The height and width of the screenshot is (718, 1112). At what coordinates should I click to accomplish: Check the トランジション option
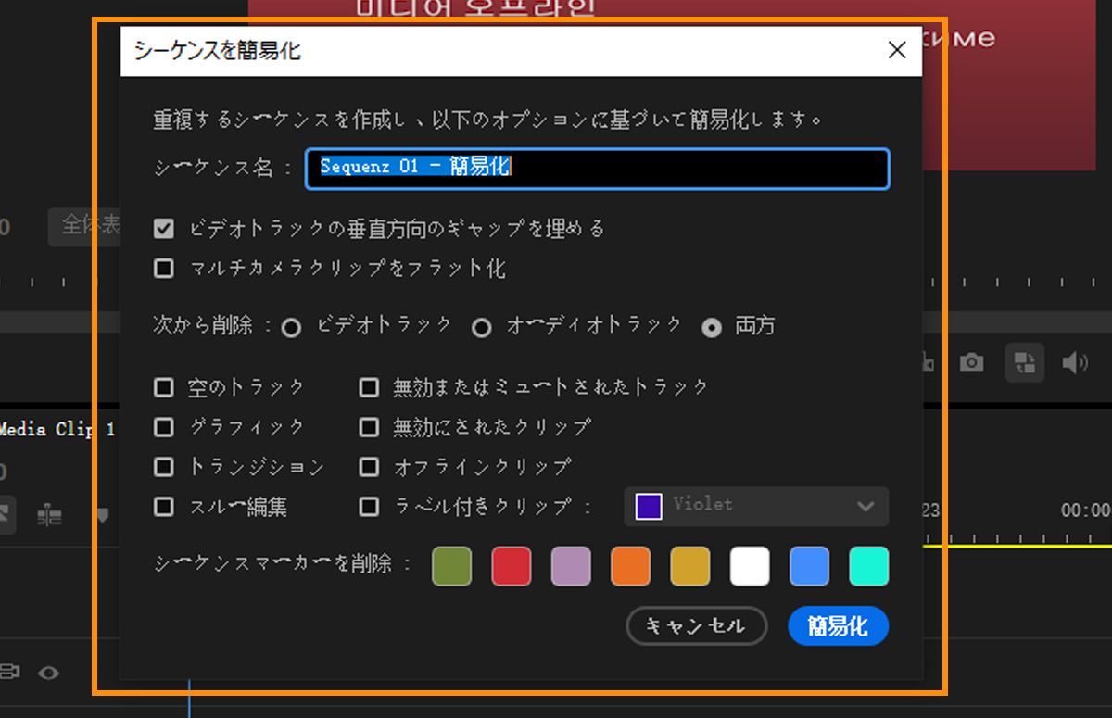(164, 467)
